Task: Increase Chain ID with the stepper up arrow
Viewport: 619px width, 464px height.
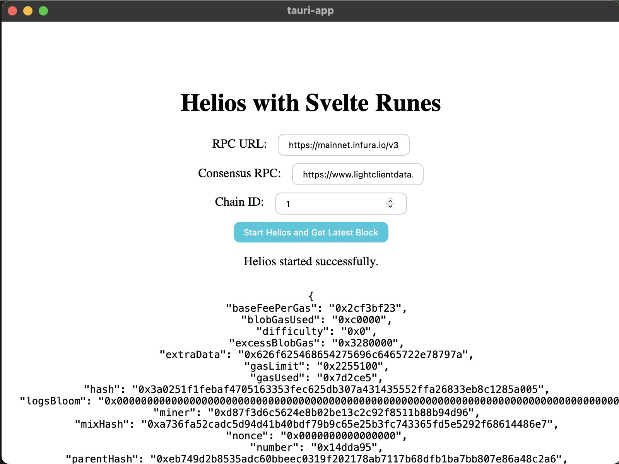Action: tap(390, 201)
